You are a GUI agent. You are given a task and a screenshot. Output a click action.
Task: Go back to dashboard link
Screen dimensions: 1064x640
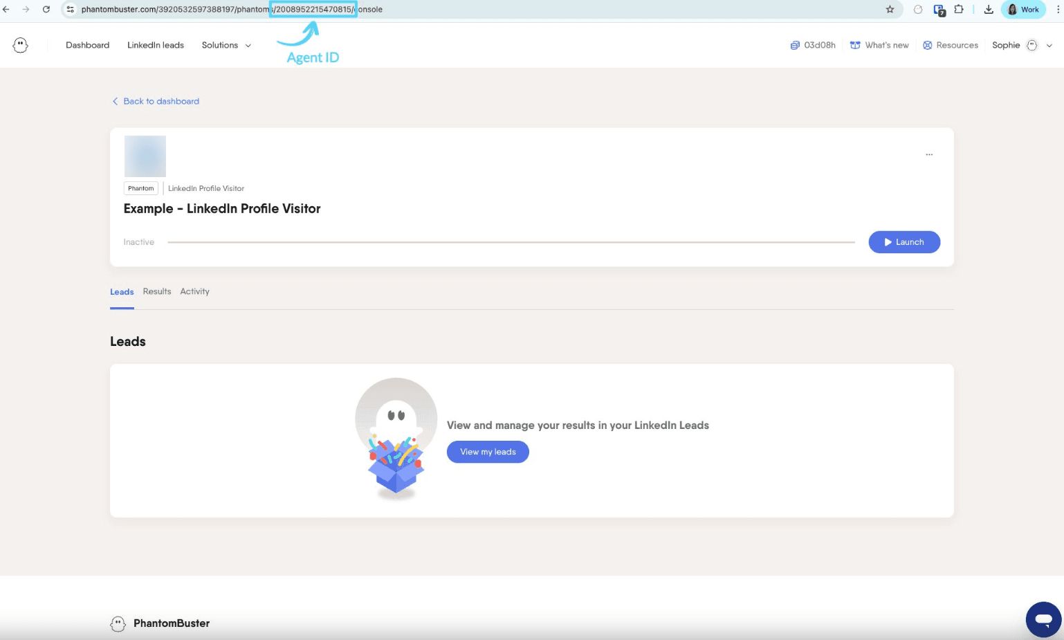click(156, 101)
